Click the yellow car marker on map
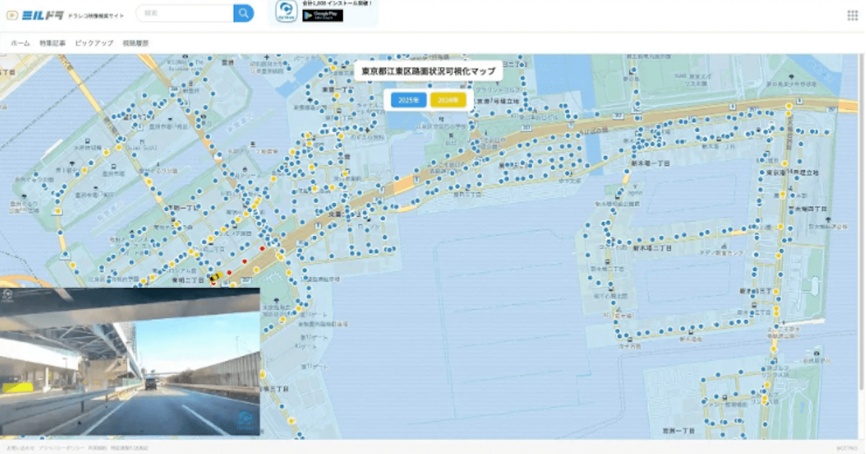Image resolution: width=866 pixels, height=454 pixels. [214, 277]
